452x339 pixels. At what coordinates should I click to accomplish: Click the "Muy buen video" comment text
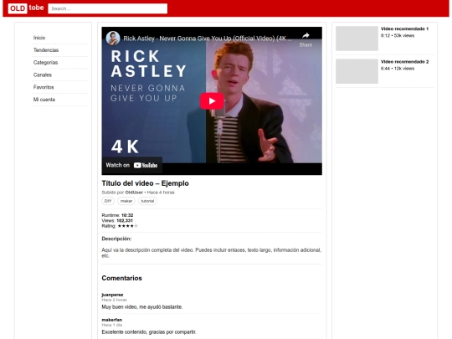click(142, 307)
